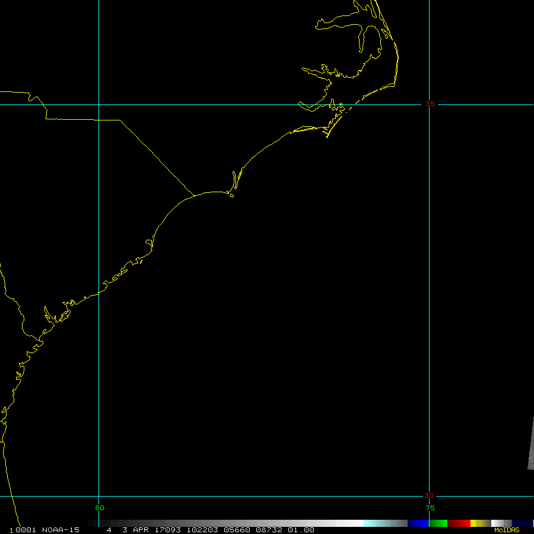
Task: Click the 01.00 resolution value
Action: 301,530
